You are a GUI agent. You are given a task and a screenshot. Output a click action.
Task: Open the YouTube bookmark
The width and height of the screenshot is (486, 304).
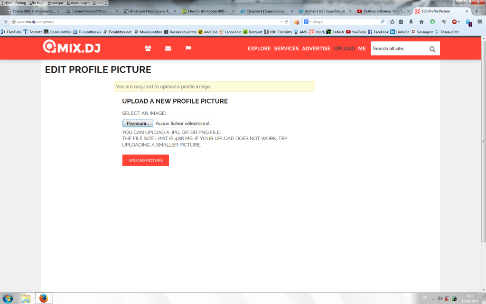tap(356, 32)
